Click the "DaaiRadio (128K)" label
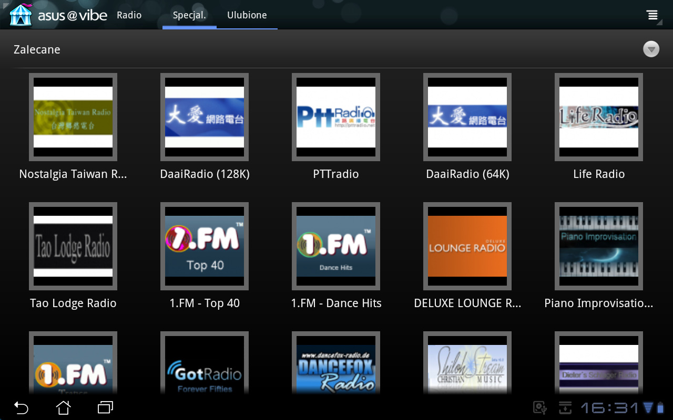 [x=205, y=174]
